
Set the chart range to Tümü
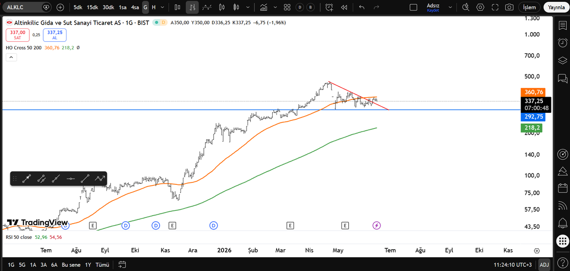(x=102, y=264)
